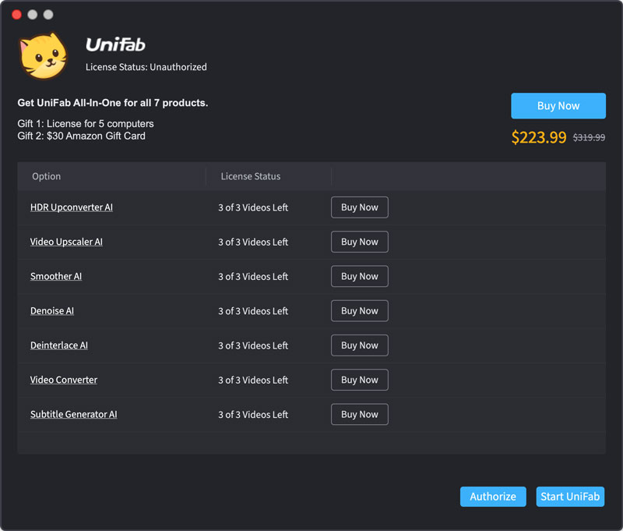The image size is (623, 531).
Task: Buy Now for Video Upscaler AI
Action: (x=360, y=242)
